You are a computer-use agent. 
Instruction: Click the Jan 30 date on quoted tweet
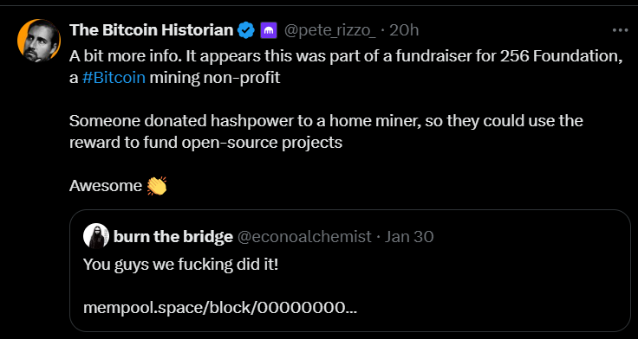pyautogui.click(x=409, y=236)
